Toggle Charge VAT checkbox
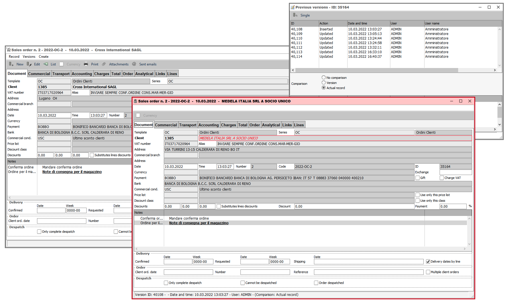The width and height of the screenshot is (506, 303). tap(442, 178)
